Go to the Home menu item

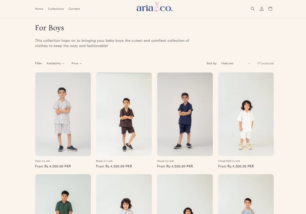(x=39, y=9)
